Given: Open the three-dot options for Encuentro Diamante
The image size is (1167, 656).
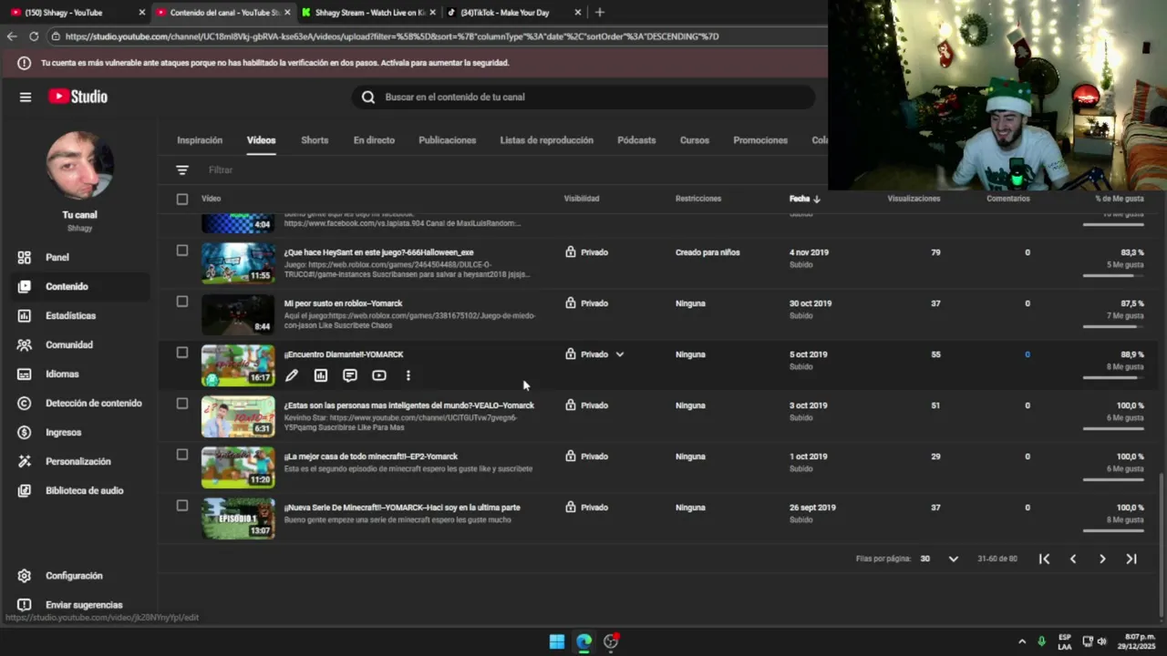Looking at the screenshot, I should [x=408, y=375].
